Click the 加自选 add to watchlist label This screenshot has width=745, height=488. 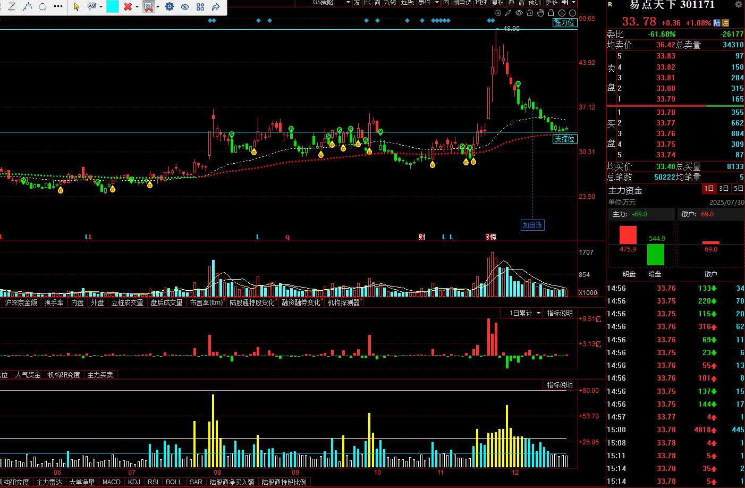pyautogui.click(x=532, y=225)
